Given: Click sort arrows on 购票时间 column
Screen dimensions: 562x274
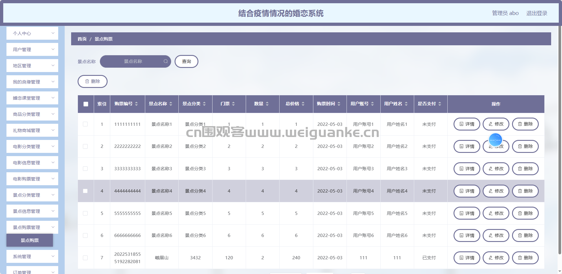Looking at the screenshot, I should pos(339,104).
